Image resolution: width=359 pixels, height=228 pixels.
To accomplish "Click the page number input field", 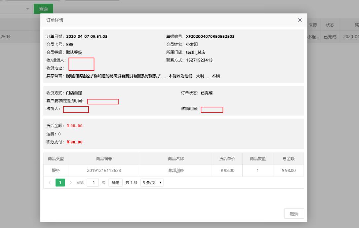I will (x=93, y=182).
